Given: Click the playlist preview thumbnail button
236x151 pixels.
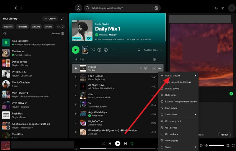Looking at the screenshot, I should point(85,50).
